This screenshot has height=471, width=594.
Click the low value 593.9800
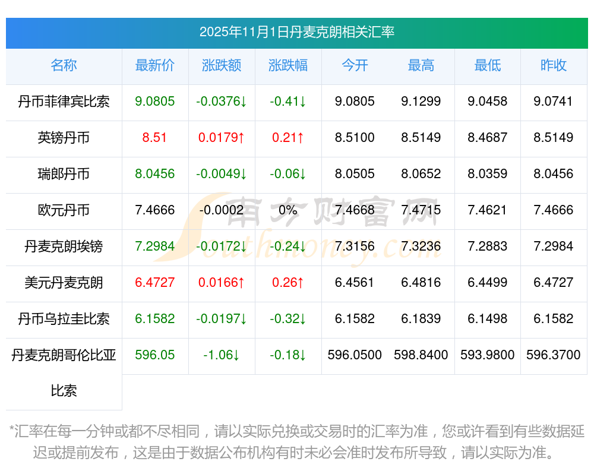coord(488,355)
